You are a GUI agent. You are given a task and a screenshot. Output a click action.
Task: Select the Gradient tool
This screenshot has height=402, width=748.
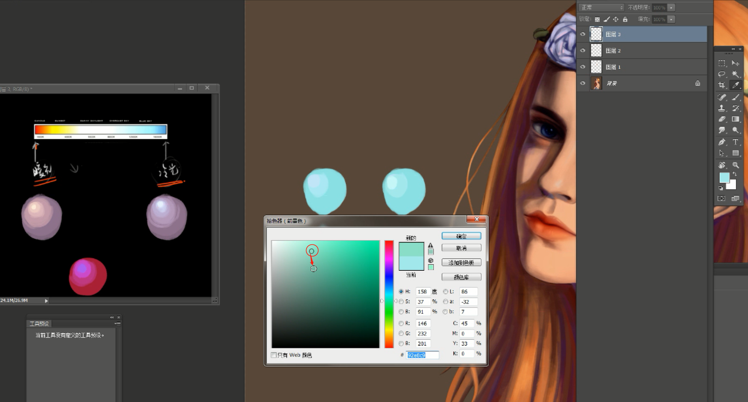pos(735,119)
